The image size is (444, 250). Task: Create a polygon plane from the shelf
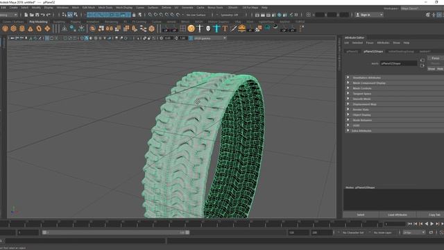click(47, 28)
